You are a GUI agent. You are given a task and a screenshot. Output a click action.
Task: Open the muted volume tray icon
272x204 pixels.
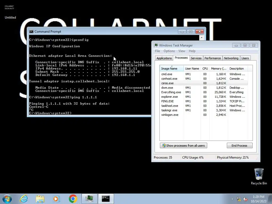[x=245, y=199]
